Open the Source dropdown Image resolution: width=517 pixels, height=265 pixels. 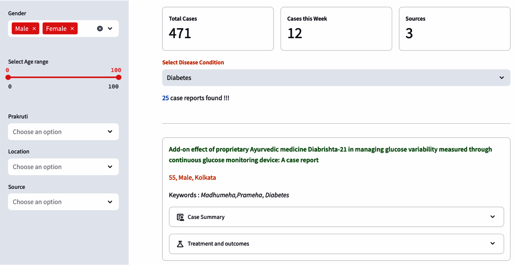63,202
